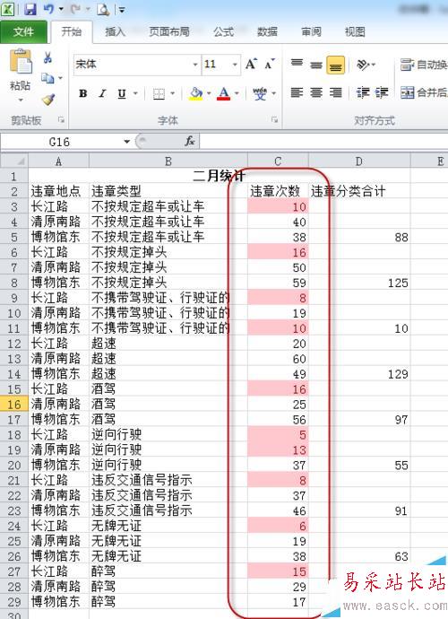Open the Underline style dropdown arrow
Viewport: 448px width, 619px height.
[x=135, y=94]
